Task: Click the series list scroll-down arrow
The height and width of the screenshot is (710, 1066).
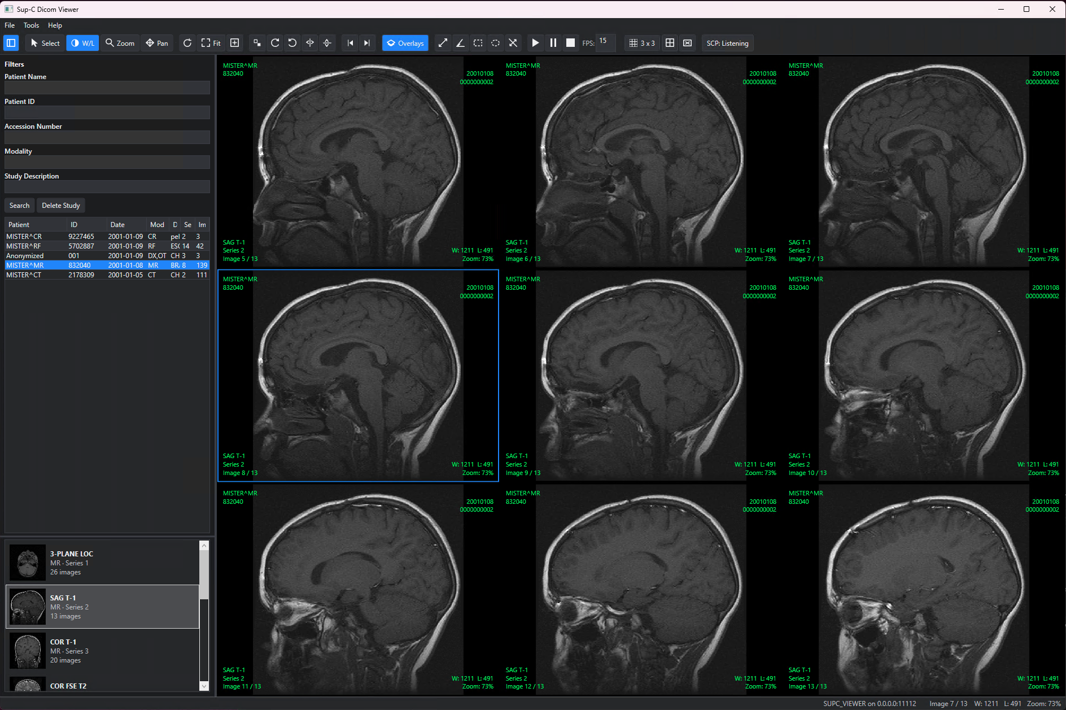Action: 204,686
